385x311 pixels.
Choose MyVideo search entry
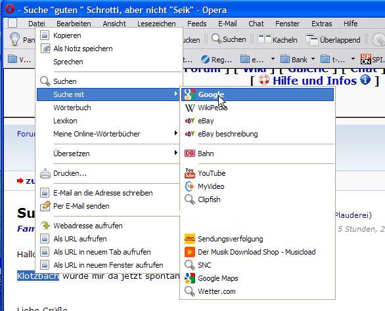(258, 186)
